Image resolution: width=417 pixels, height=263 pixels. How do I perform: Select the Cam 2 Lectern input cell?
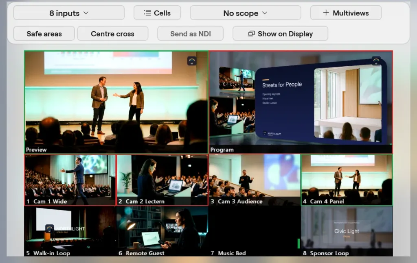point(162,180)
